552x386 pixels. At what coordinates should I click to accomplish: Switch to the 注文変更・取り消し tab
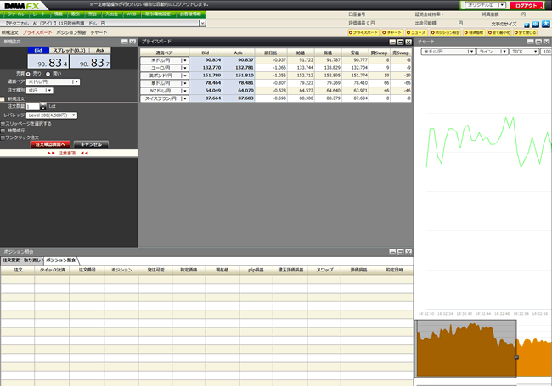pyautogui.click(x=22, y=260)
